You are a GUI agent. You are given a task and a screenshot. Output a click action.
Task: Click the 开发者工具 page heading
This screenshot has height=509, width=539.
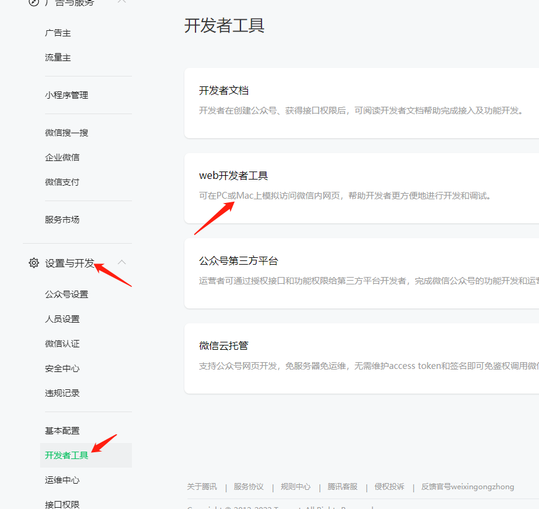(224, 26)
